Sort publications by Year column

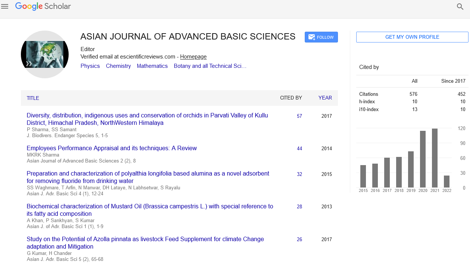point(325,98)
